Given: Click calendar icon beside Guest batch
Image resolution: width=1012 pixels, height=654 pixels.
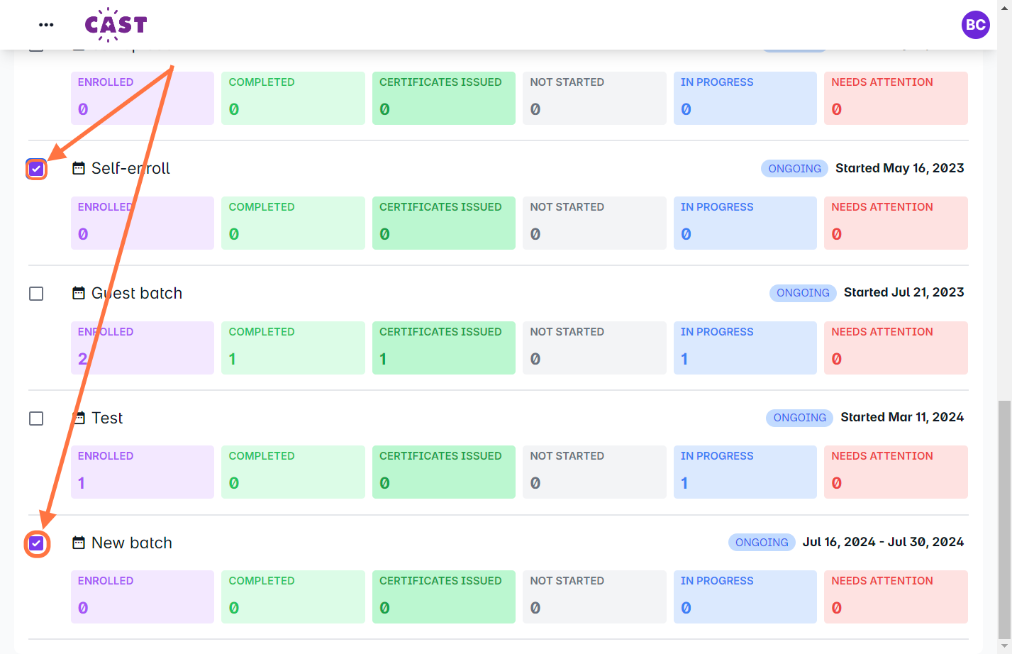Looking at the screenshot, I should [79, 294].
